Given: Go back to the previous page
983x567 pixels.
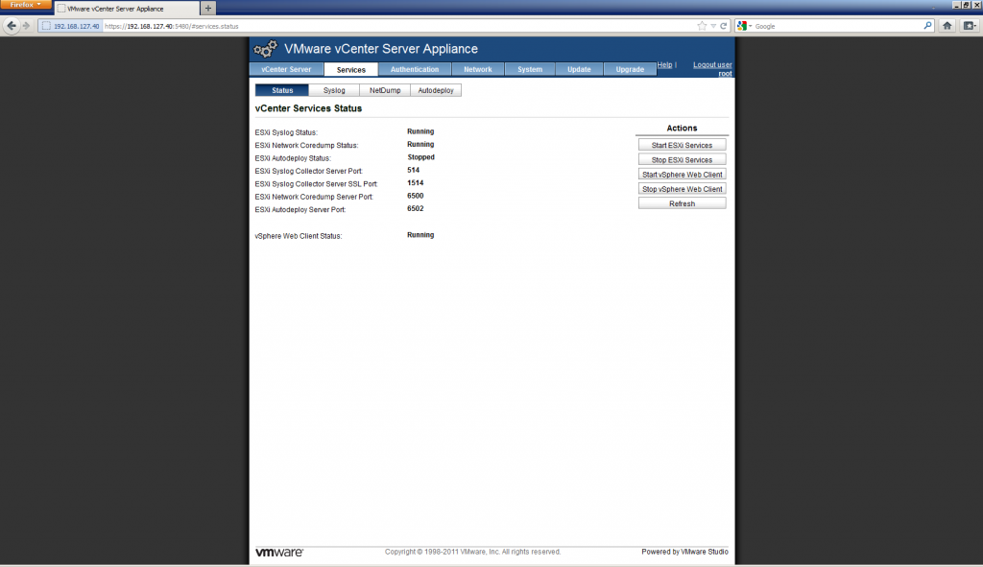Looking at the screenshot, I should click(12, 26).
